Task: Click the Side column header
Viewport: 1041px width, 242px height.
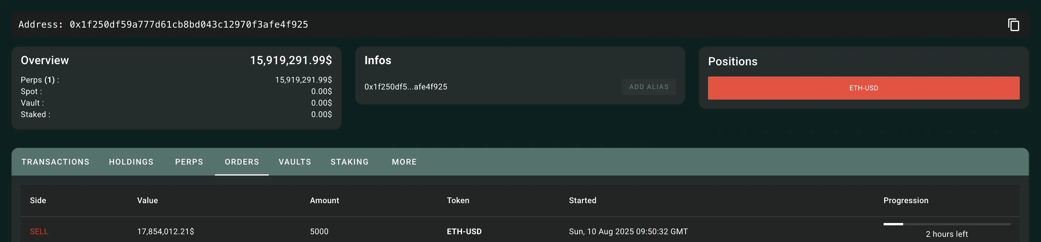Action: click(38, 200)
